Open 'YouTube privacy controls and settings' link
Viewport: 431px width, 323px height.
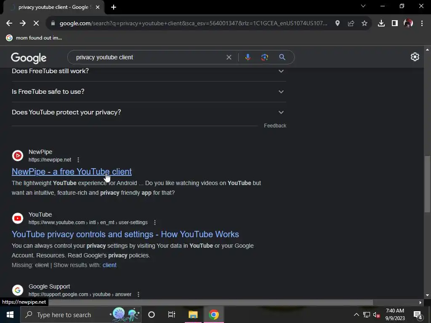(x=125, y=234)
